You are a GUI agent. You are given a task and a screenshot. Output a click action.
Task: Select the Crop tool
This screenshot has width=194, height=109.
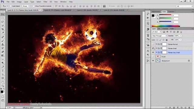pyautogui.click(x=3, y=29)
